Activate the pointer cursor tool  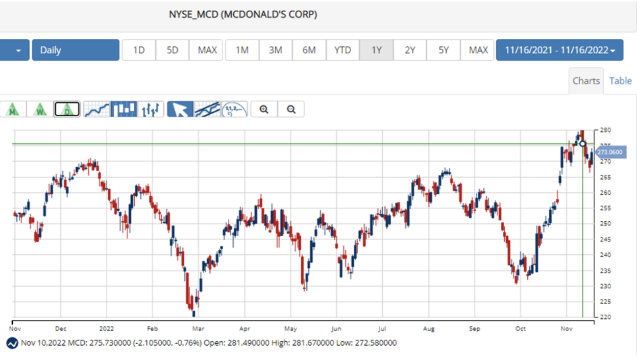click(x=180, y=109)
